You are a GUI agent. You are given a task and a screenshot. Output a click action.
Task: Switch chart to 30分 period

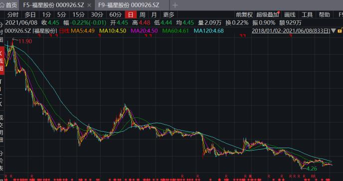(97, 14)
